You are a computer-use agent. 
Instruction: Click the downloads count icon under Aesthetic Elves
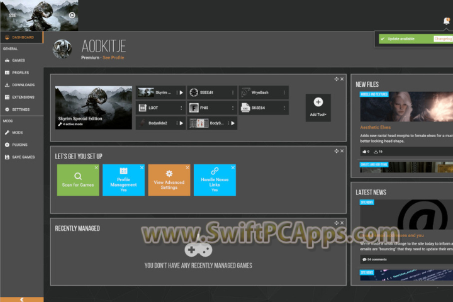376,152
